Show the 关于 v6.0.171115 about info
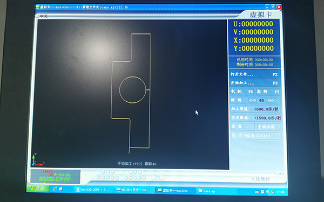Screen dimensions: 324x202 tap(256, 136)
